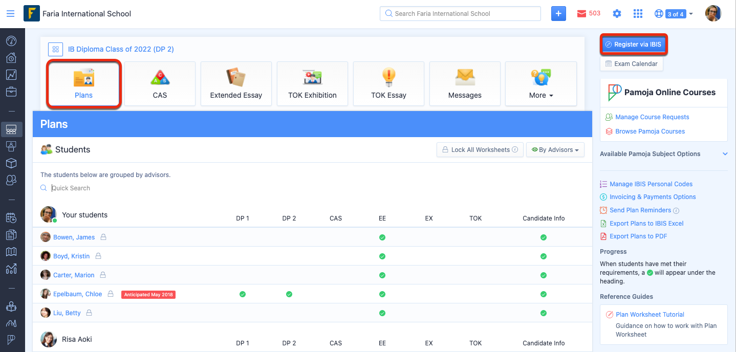Screen dimensions: 736x352
Task: Select the Messages tab
Action: [x=465, y=84]
